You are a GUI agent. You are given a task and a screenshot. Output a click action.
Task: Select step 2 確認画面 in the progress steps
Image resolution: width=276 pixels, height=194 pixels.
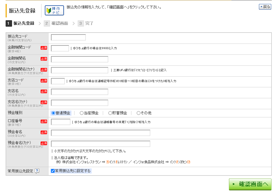[x=56, y=23]
